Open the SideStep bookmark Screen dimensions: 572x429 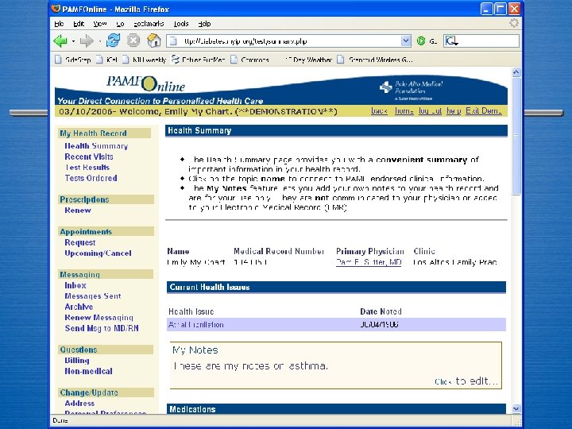coord(73,60)
